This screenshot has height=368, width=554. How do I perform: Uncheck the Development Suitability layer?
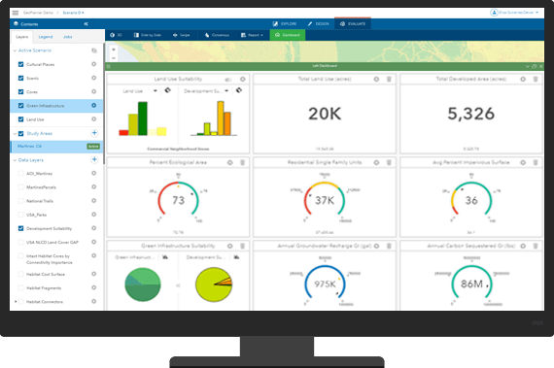[20, 228]
